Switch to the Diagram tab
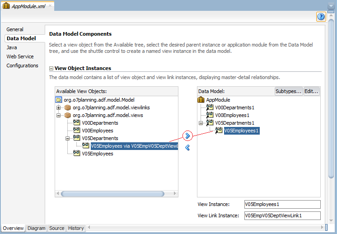 (x=36, y=228)
